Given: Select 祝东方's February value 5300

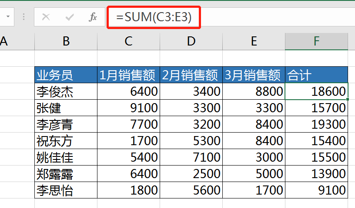Looking at the screenshot, I should (191, 140).
